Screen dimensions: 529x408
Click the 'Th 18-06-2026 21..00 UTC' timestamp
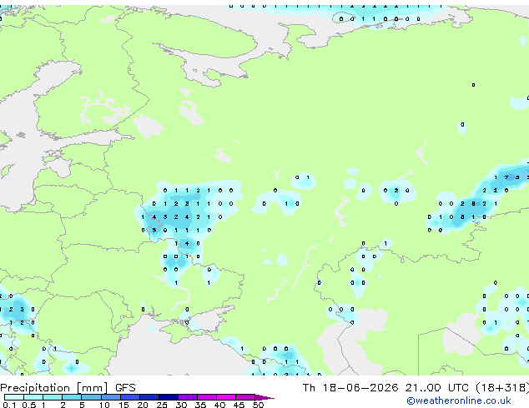385,388
